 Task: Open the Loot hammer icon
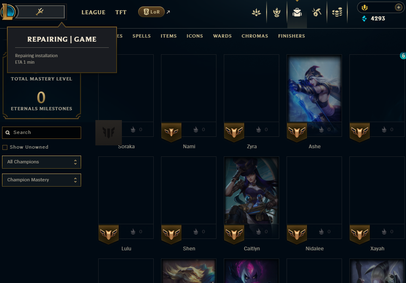point(317,12)
